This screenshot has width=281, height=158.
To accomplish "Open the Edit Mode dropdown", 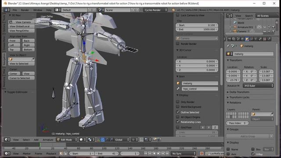I will (x=67, y=140).
